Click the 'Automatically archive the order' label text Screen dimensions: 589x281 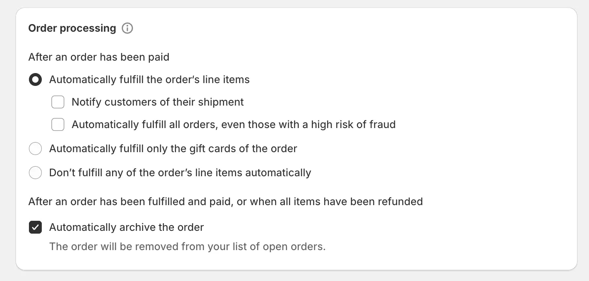126,227
